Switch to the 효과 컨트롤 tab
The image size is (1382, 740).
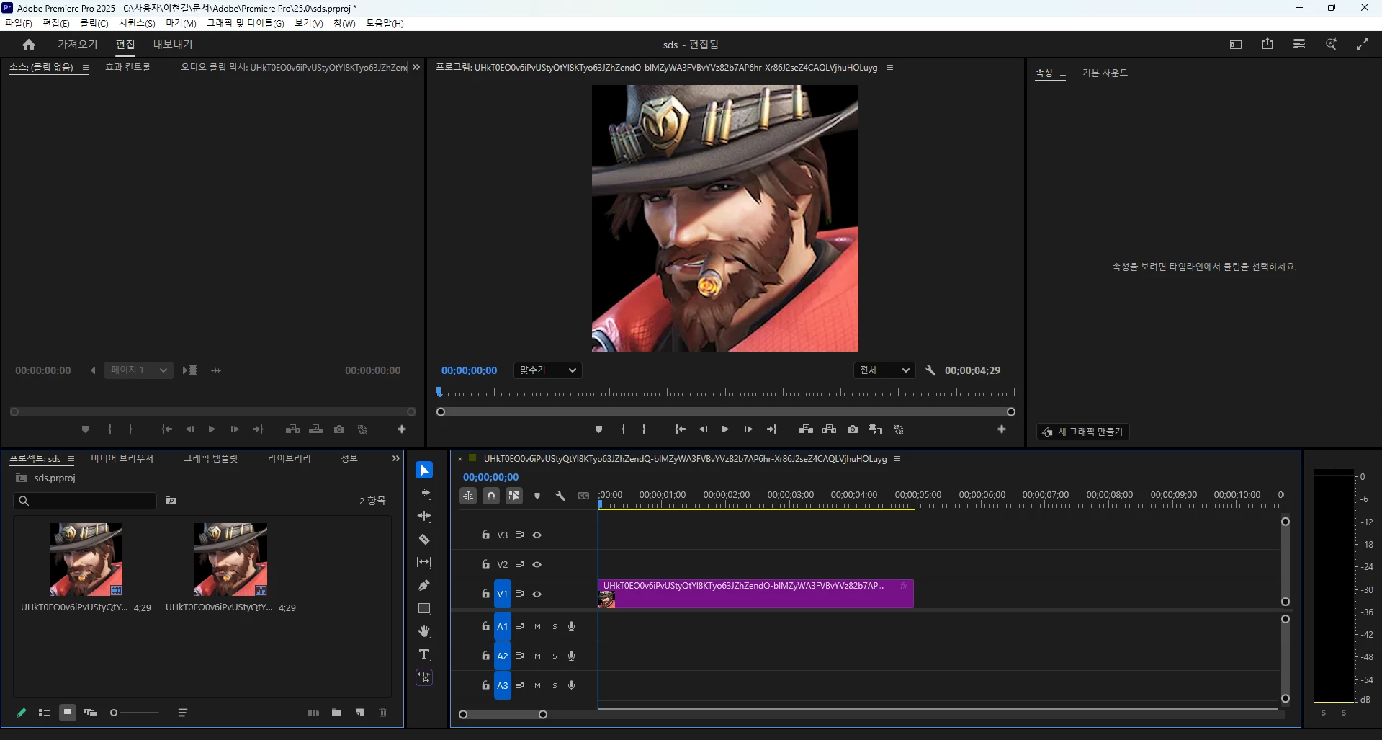point(128,68)
